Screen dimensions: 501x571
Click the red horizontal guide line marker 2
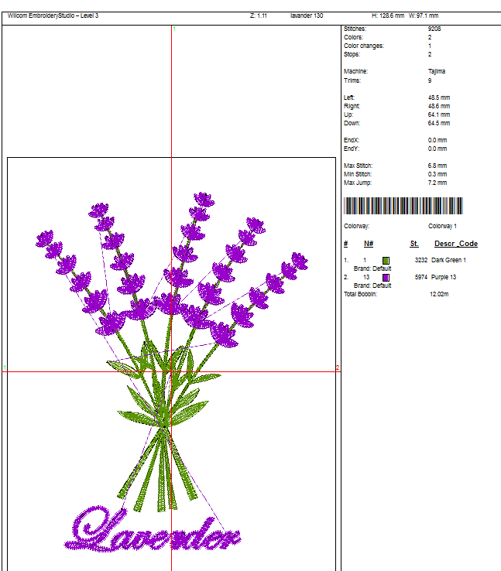click(338, 368)
